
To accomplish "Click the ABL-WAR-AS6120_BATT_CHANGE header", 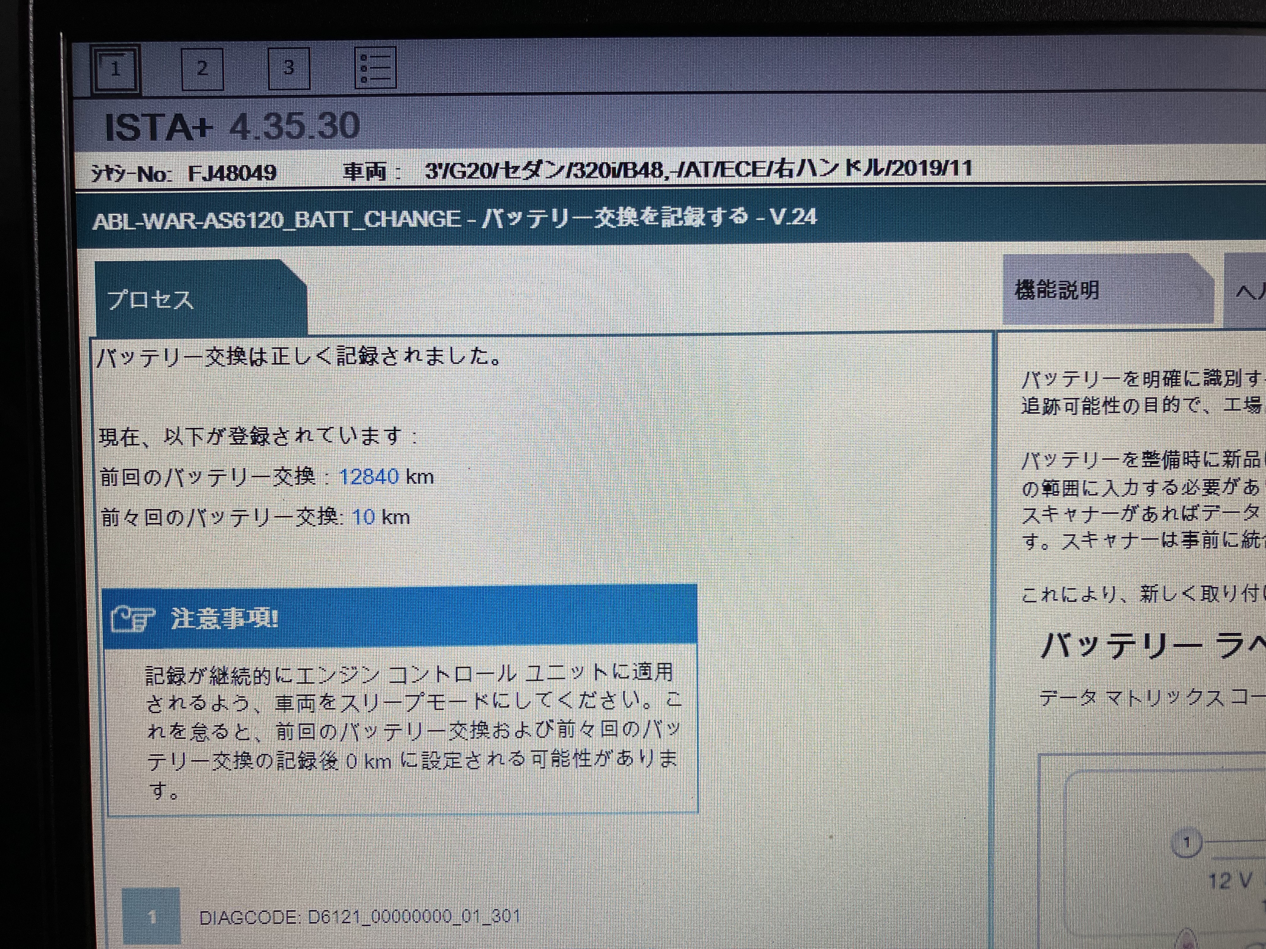I will [x=454, y=218].
